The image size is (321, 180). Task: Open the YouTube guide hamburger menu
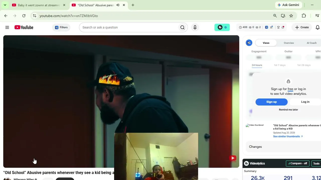(7, 27)
